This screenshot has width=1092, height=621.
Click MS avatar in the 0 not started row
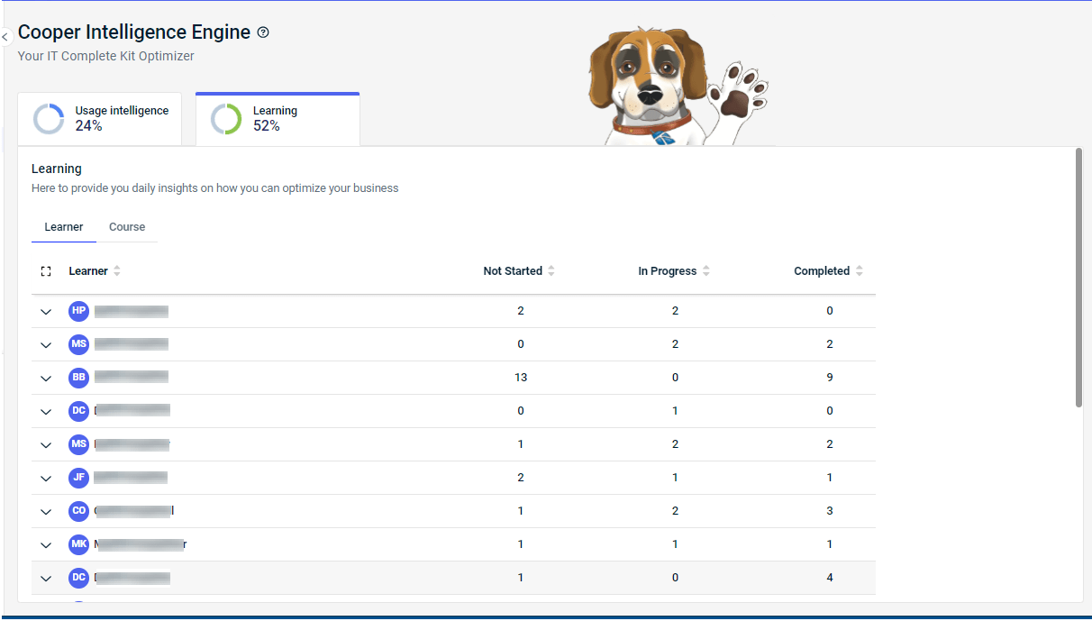point(79,344)
